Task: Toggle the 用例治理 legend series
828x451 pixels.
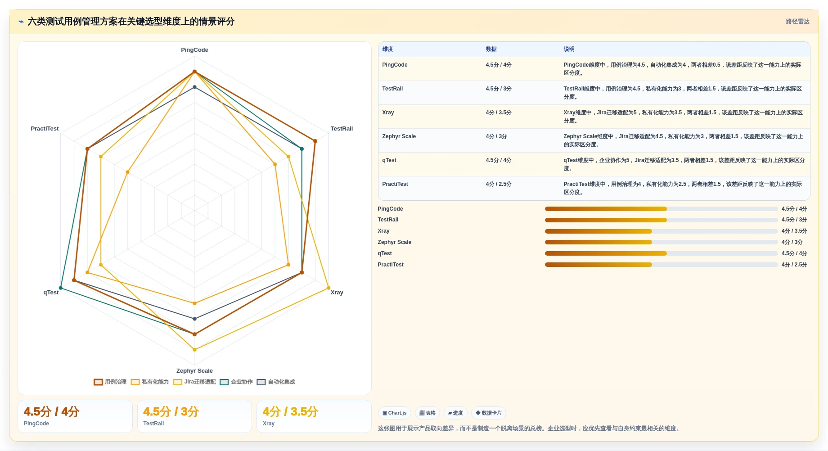Action: pos(110,382)
